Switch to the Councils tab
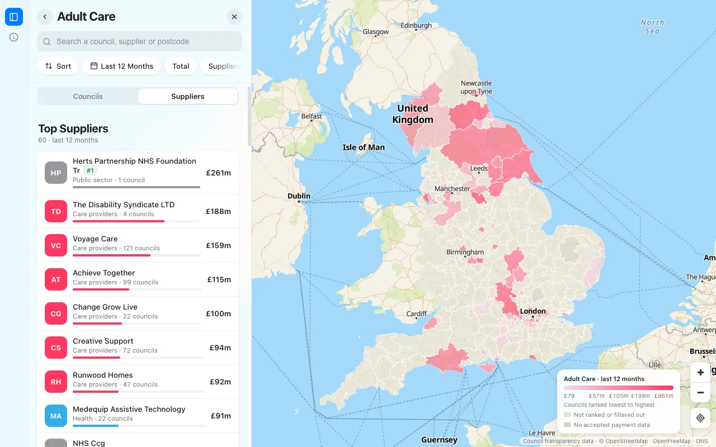The height and width of the screenshot is (447, 716). click(x=88, y=96)
